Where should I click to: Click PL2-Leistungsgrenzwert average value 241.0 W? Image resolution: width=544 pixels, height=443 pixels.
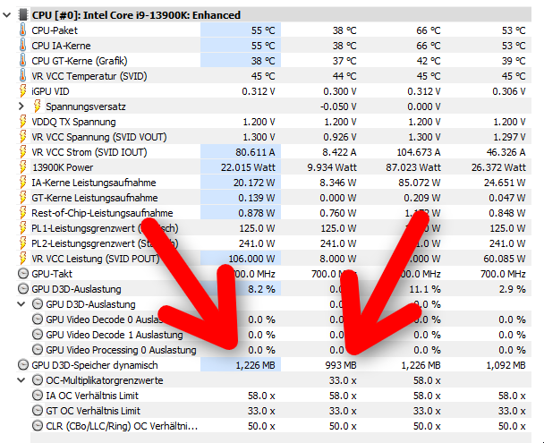(507, 243)
